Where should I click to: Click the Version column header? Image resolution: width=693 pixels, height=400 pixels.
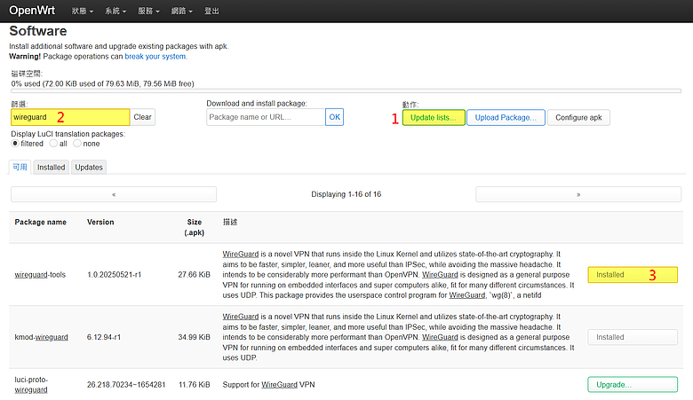100,222
